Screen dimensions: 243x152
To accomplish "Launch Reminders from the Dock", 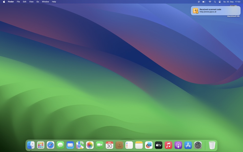I will (129, 145).
